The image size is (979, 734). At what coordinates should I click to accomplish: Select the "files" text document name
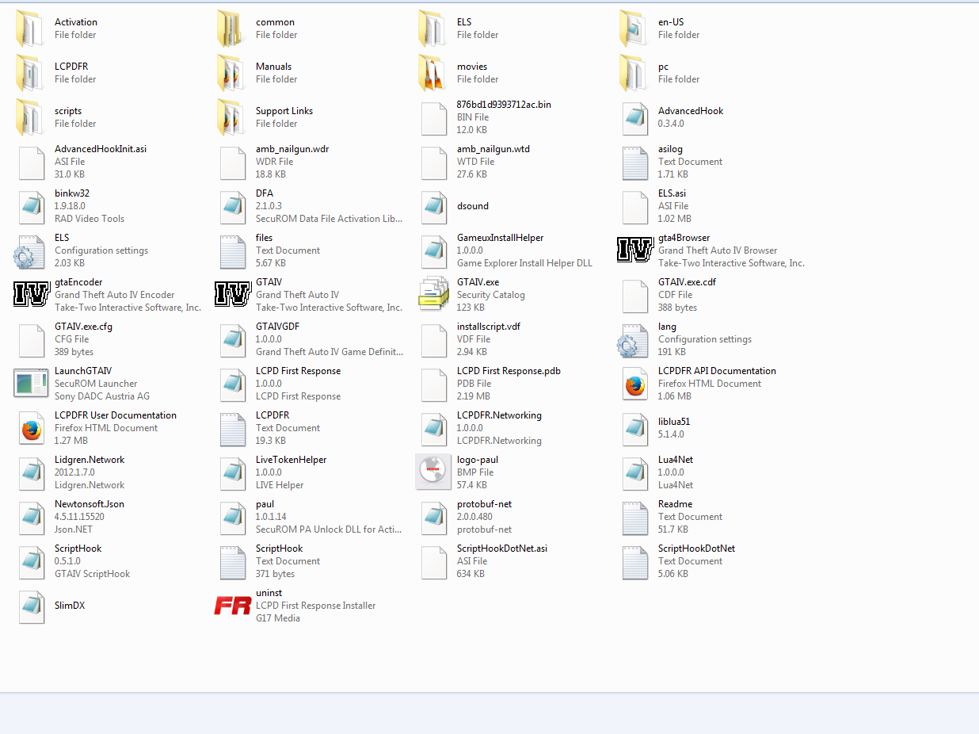pyautogui.click(x=265, y=238)
